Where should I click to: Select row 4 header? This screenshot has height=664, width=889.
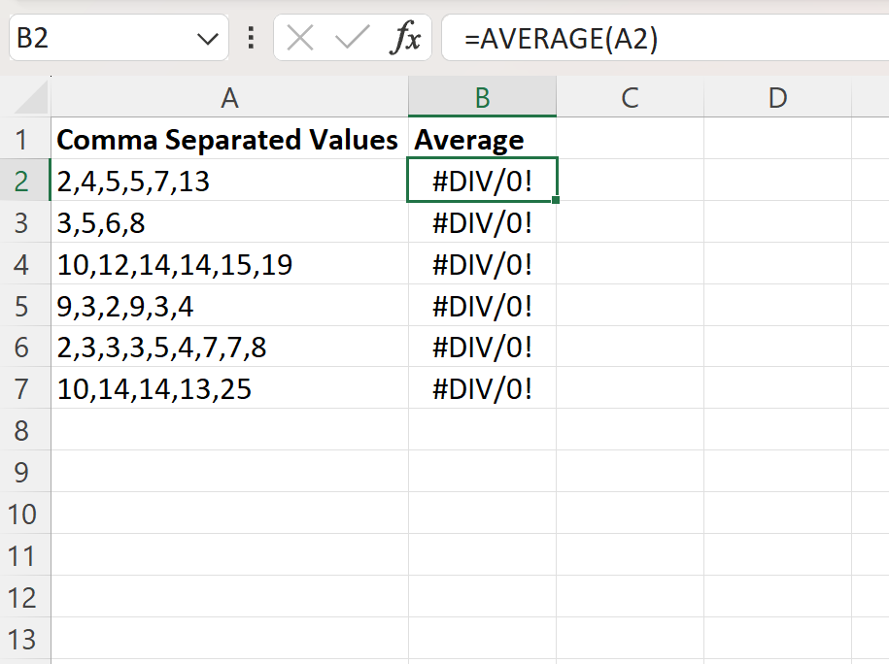coord(25,264)
